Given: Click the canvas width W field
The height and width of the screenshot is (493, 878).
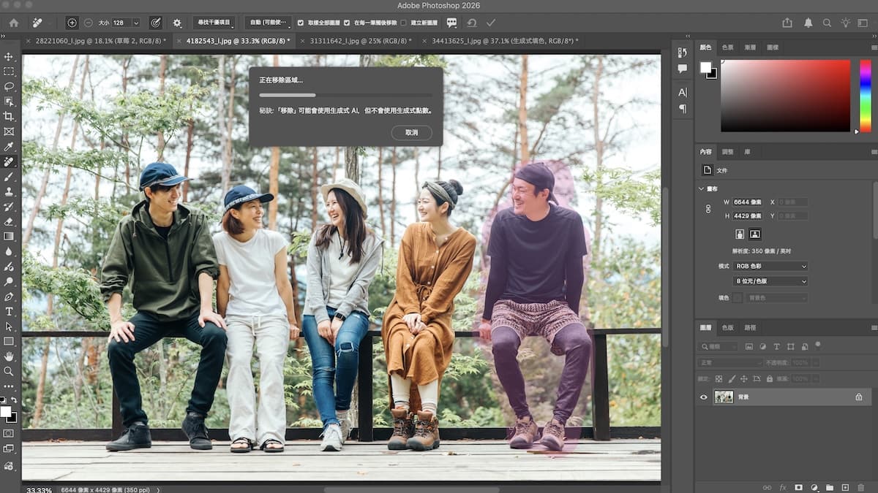Looking at the screenshot, I should (x=748, y=202).
